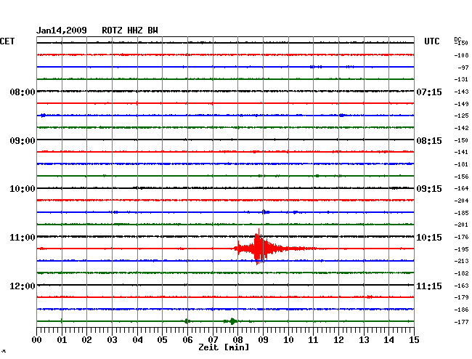Select the 08 minute axis label
The height and width of the screenshot is (359, 472).
237,339
